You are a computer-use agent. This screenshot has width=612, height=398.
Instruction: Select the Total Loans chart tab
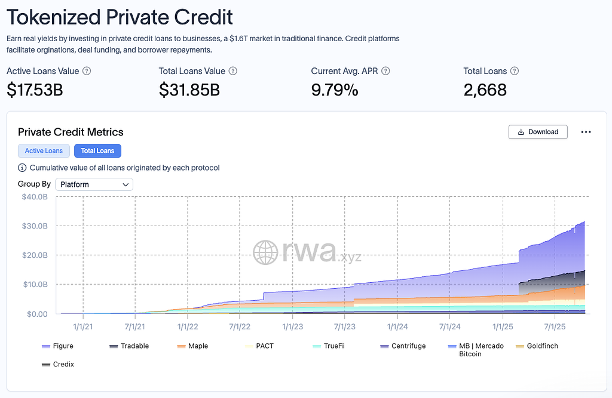[x=97, y=151]
